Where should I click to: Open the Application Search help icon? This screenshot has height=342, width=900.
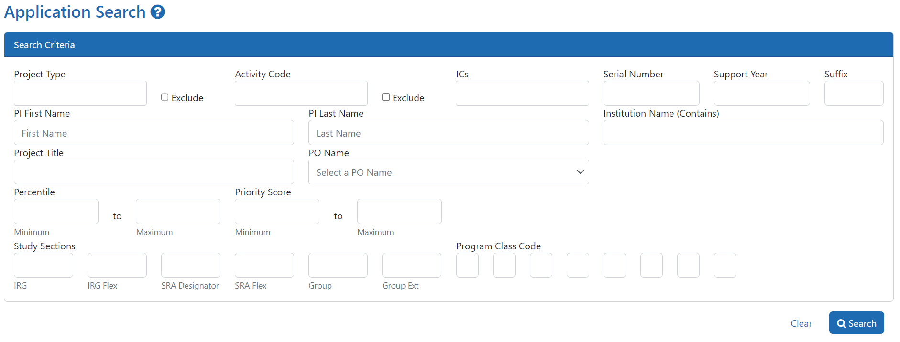[x=158, y=12]
